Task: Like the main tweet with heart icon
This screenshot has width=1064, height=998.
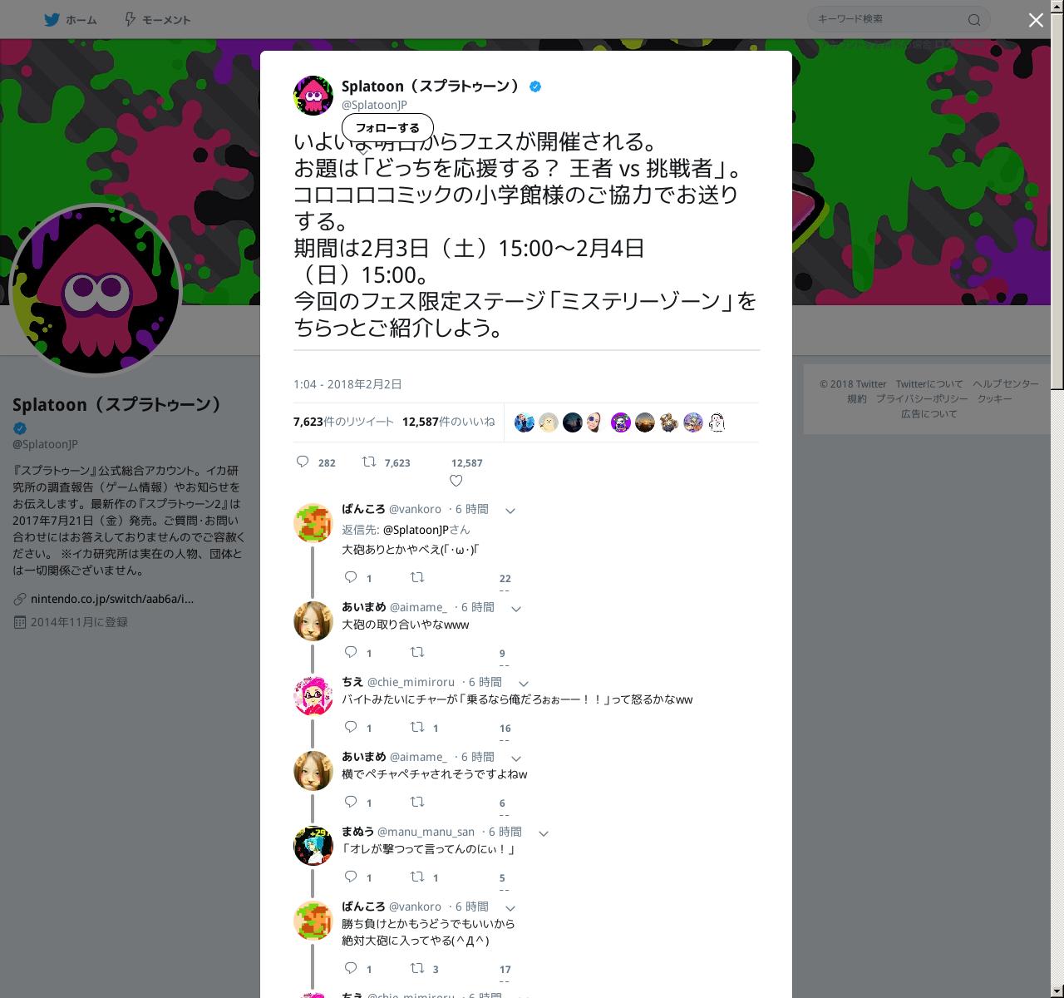Action: (x=456, y=481)
